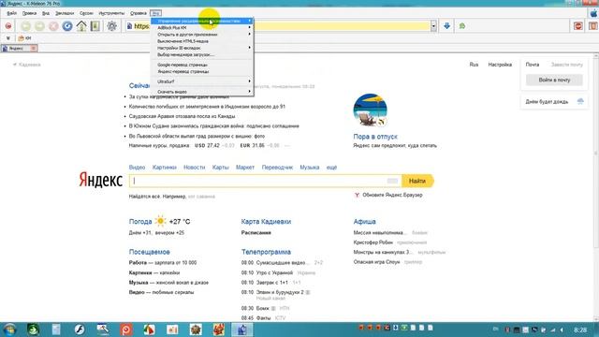Click the blue download arrow icon
Image resolution: width=599 pixels, height=337 pixels.
click(x=446, y=26)
